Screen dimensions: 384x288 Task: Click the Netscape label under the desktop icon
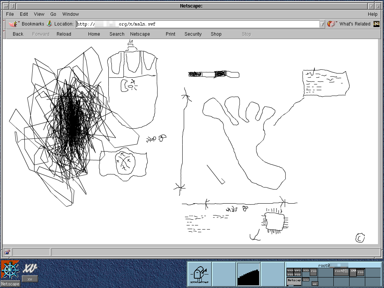tap(10, 284)
